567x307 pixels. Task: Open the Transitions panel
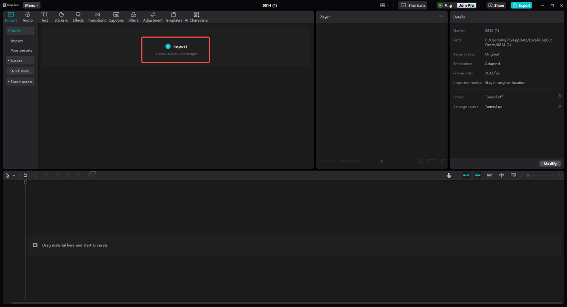(97, 17)
